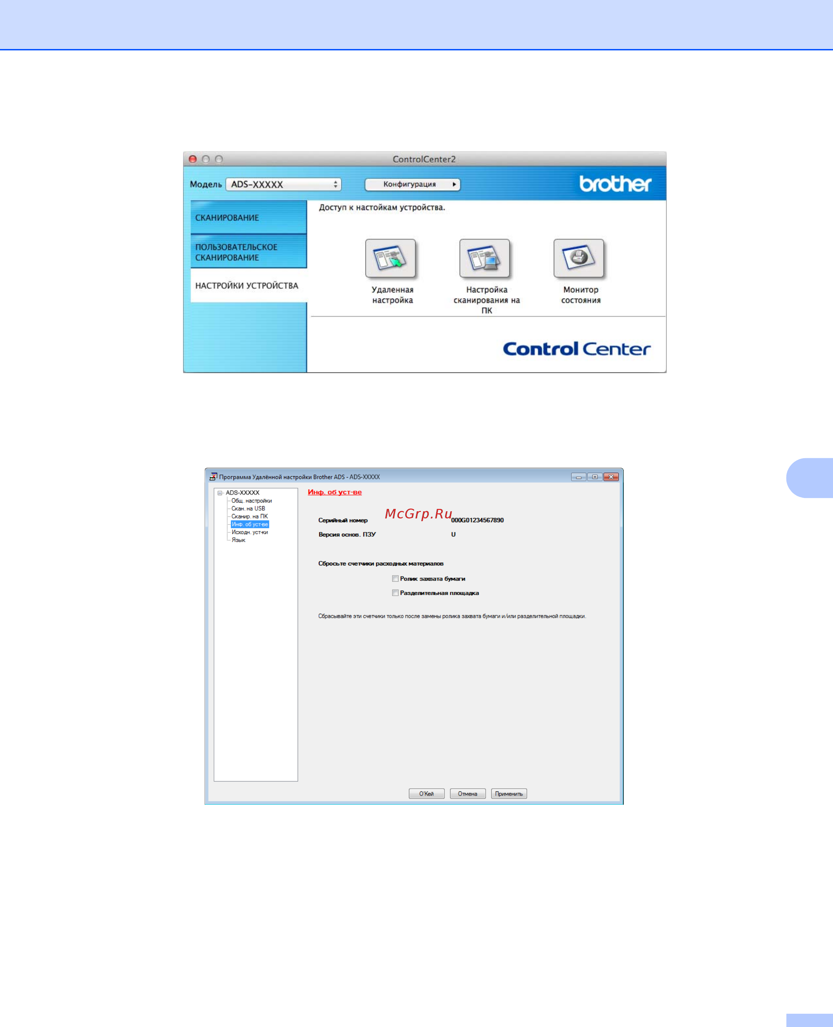Click the Применить button
Screen dimensions: 833x1027
pyautogui.click(x=509, y=793)
